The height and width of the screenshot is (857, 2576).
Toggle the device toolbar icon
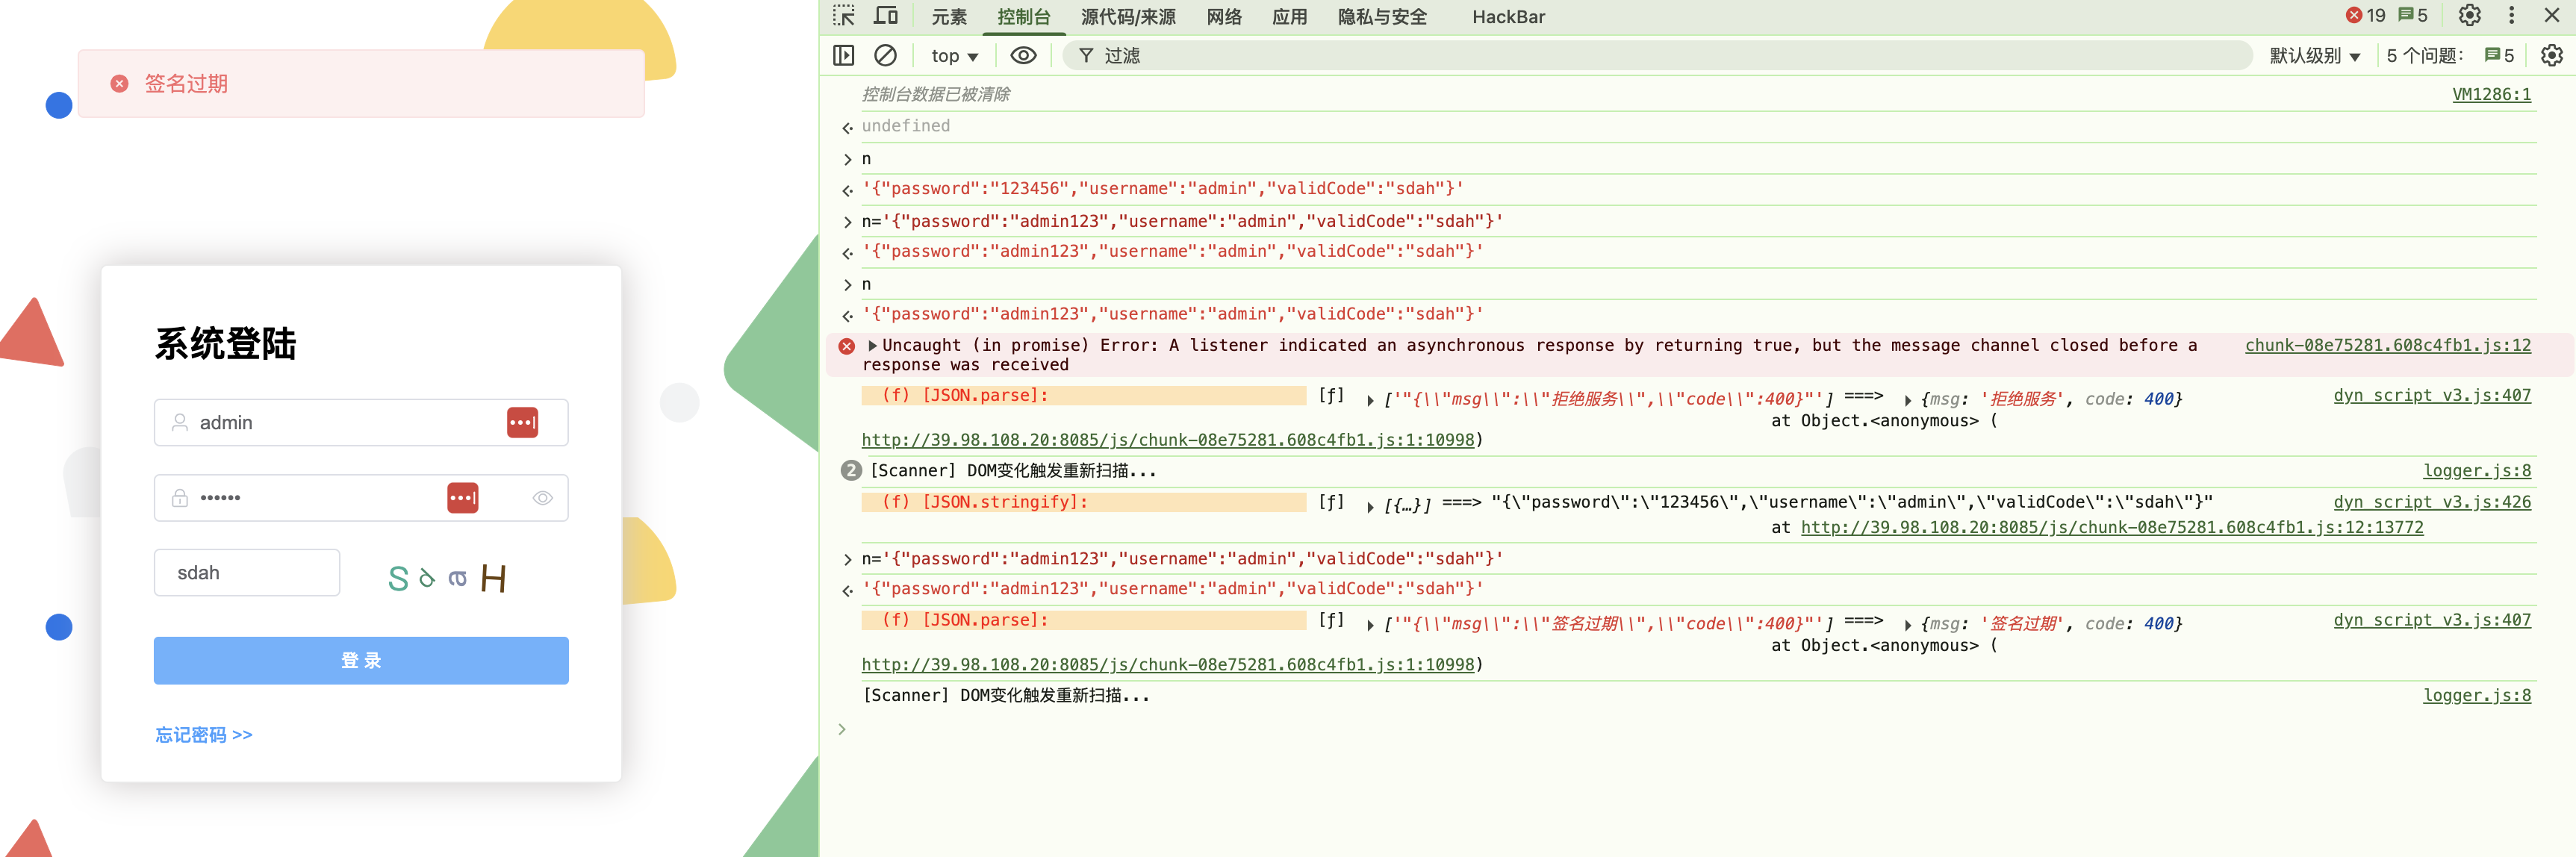coord(885,16)
